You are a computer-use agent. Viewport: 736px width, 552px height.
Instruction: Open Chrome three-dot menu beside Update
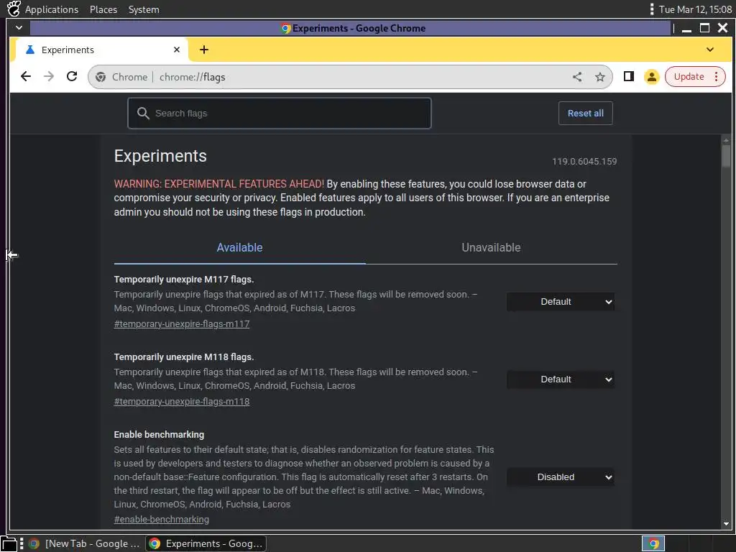(x=717, y=76)
